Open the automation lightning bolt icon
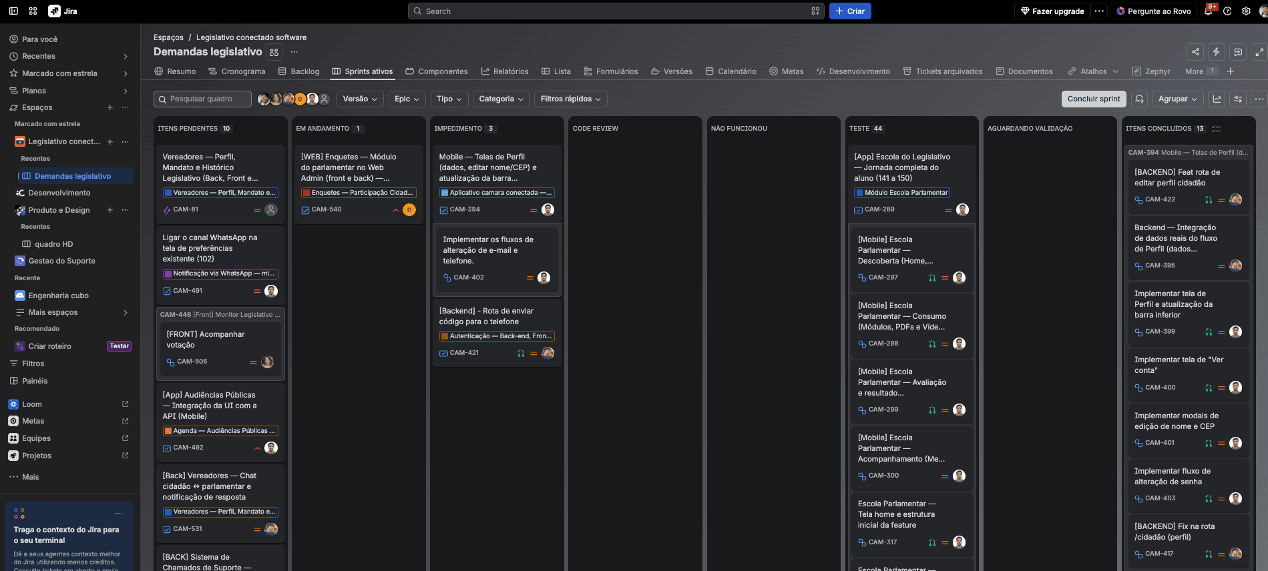Image resolution: width=1268 pixels, height=571 pixels. (1217, 52)
